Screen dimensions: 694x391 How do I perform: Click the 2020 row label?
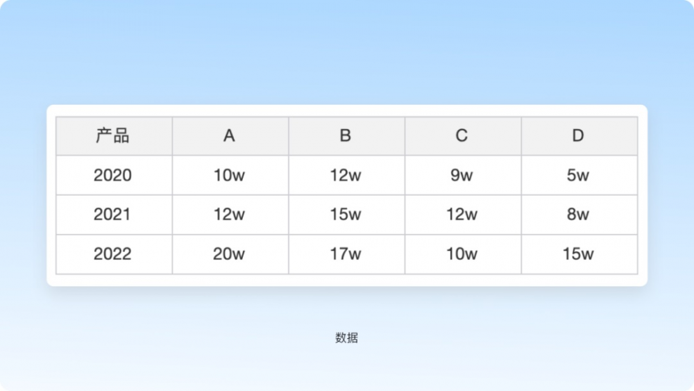(112, 175)
